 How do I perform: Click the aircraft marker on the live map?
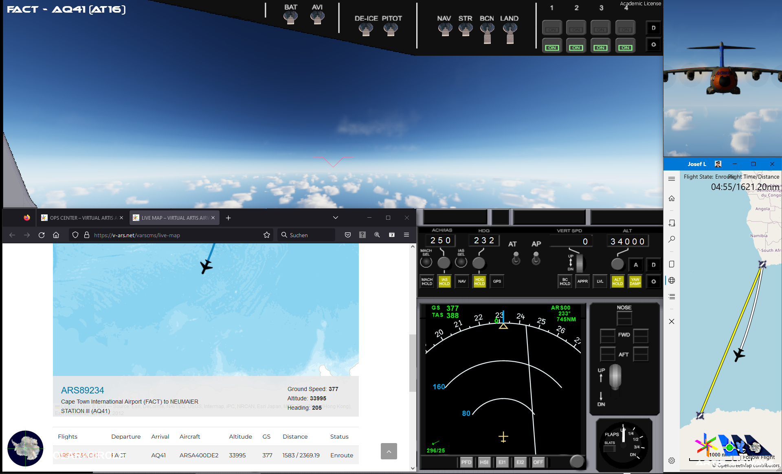tap(206, 267)
